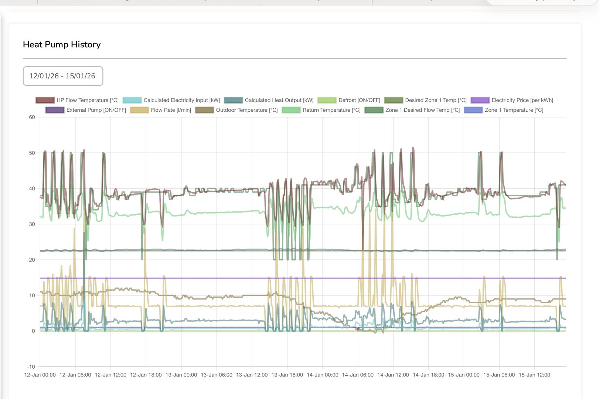Hide the Calculated Electricity Input series

click(171, 100)
